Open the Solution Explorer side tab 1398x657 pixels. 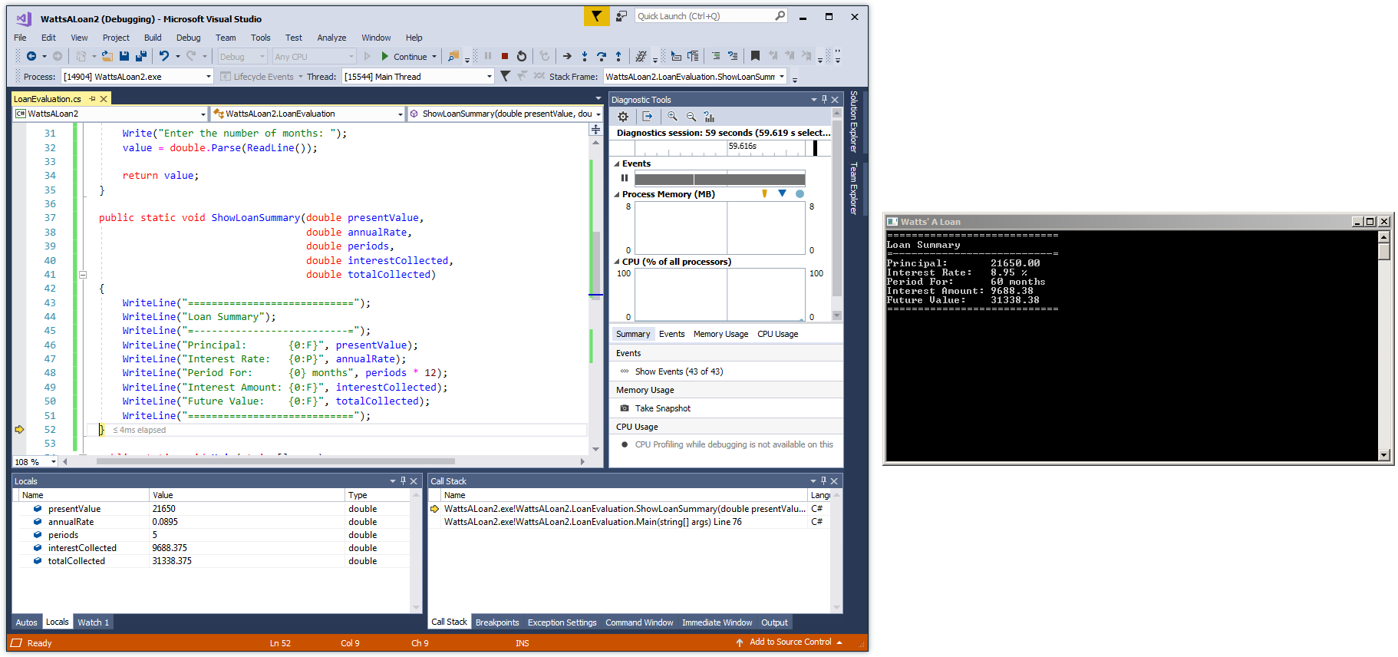pyautogui.click(x=853, y=121)
